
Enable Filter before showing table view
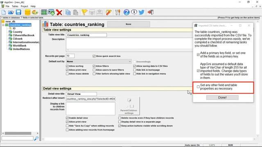[94, 73]
